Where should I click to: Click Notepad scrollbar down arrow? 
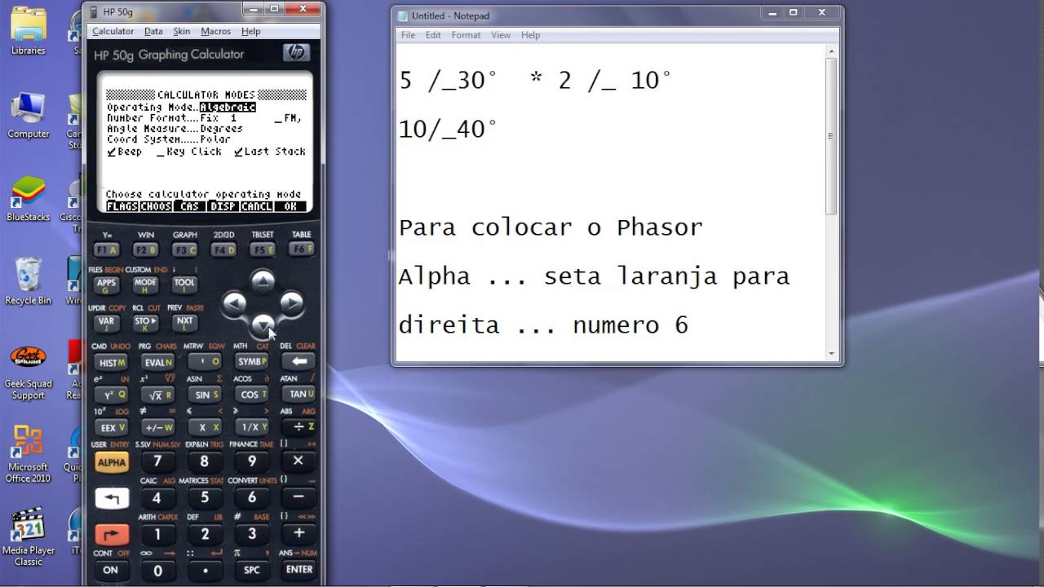(831, 354)
